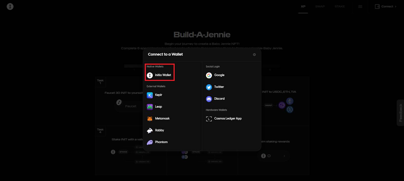The image size is (404, 181).
Task: Sign in with the Google icon
Action: pos(209,75)
